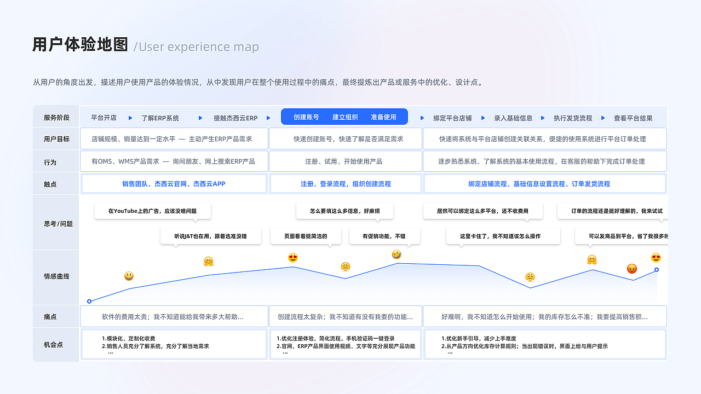Select the hugging face emoji near 接触杰西云ERP stage

tap(208, 262)
